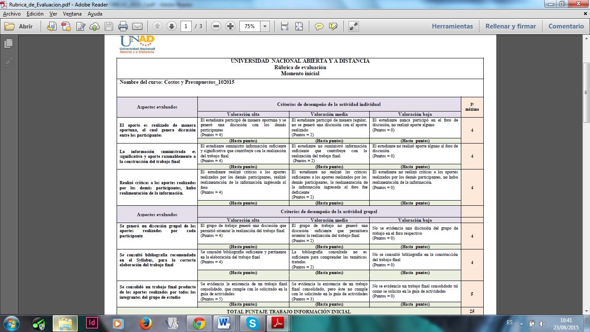Show the attachments paperclip panel
The width and height of the screenshot is (590, 332).
[x=8, y=62]
